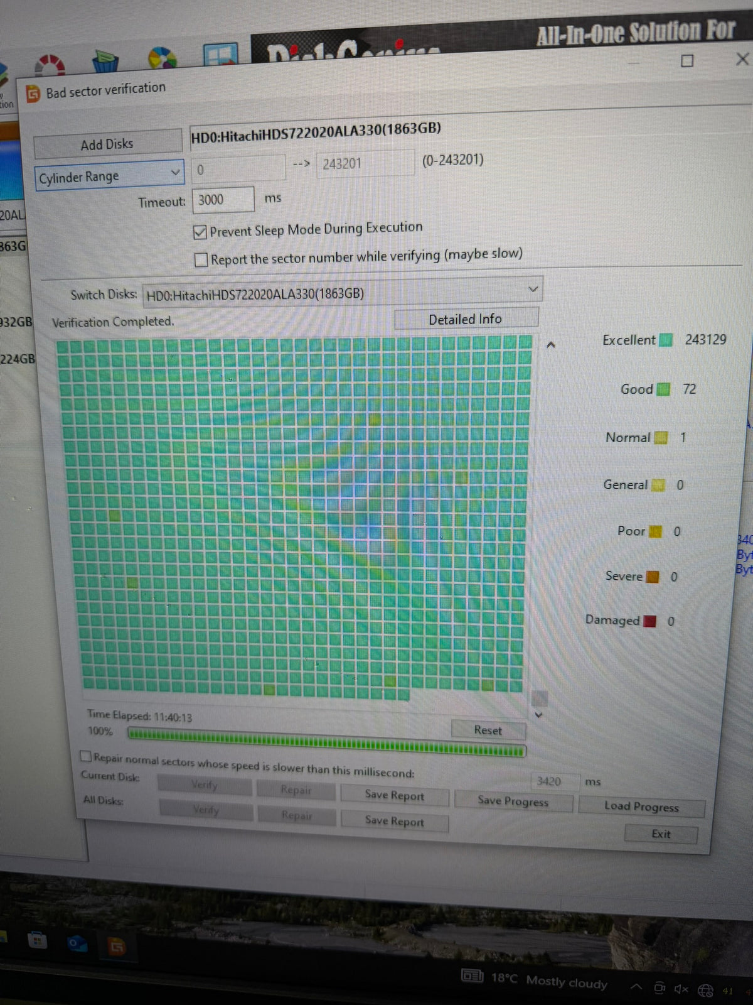Image resolution: width=753 pixels, height=1005 pixels.
Task: Enable Report the sector number while verifying
Action: (x=201, y=259)
